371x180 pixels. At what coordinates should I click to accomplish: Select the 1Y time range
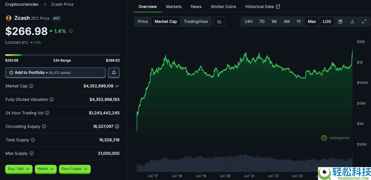coord(299,21)
